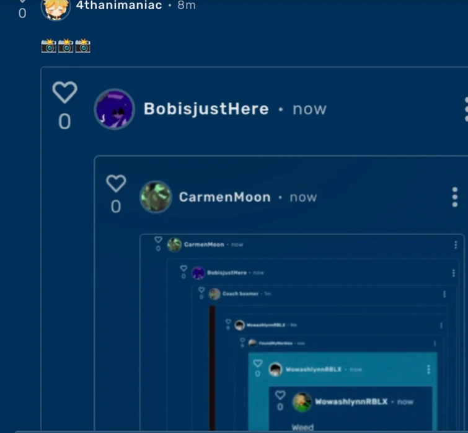
Task: Open three-dot menu on large CarmenMoon post
Action: pyautogui.click(x=455, y=197)
